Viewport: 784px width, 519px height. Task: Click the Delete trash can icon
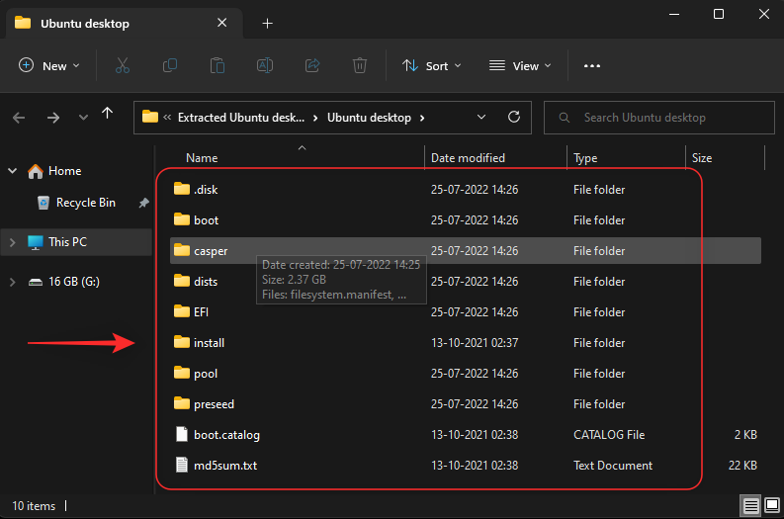click(x=360, y=65)
